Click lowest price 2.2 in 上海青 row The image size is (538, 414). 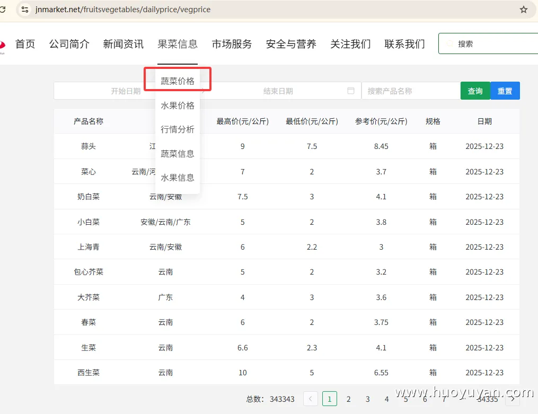(312, 248)
